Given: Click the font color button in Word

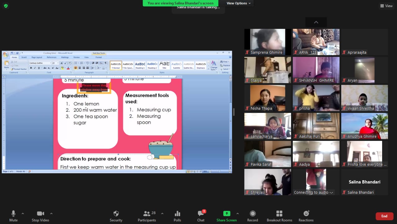Looking at the screenshot, I should coord(69,68).
